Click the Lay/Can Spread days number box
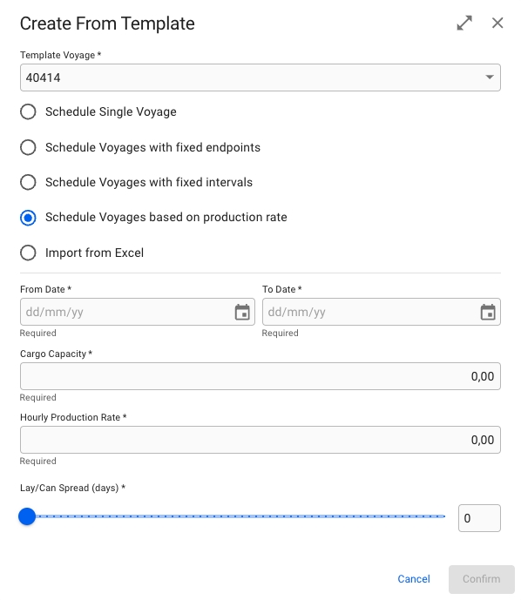 479,518
